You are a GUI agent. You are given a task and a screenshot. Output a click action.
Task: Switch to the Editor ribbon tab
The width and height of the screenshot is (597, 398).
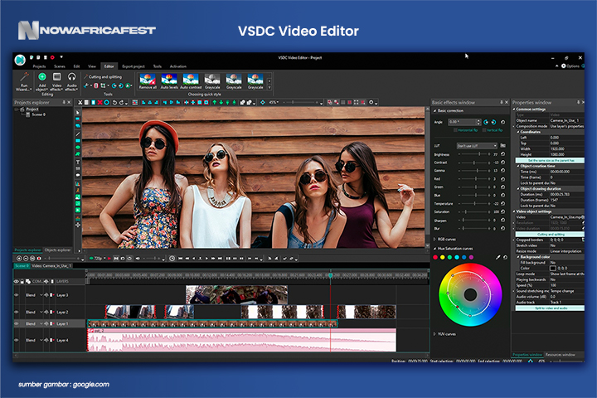pyautogui.click(x=109, y=66)
